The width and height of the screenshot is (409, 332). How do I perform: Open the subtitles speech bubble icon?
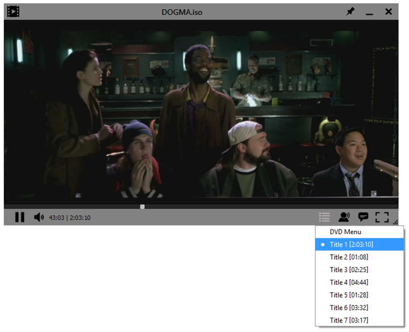[x=363, y=217]
